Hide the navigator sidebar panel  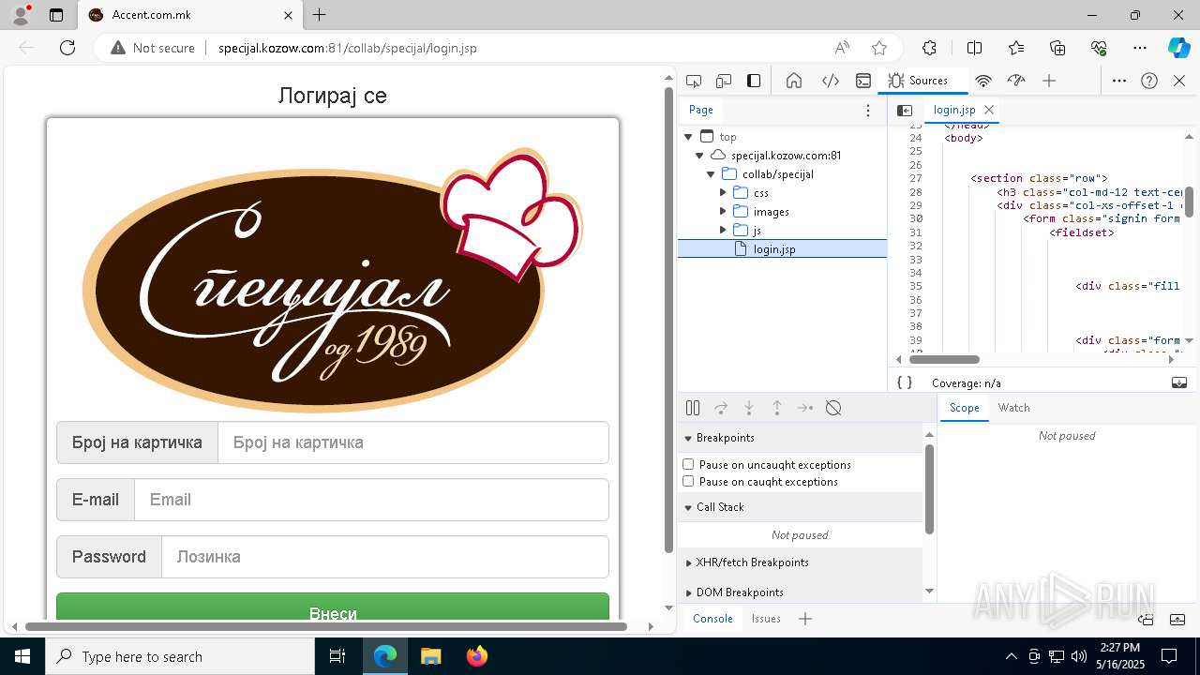tap(905, 111)
